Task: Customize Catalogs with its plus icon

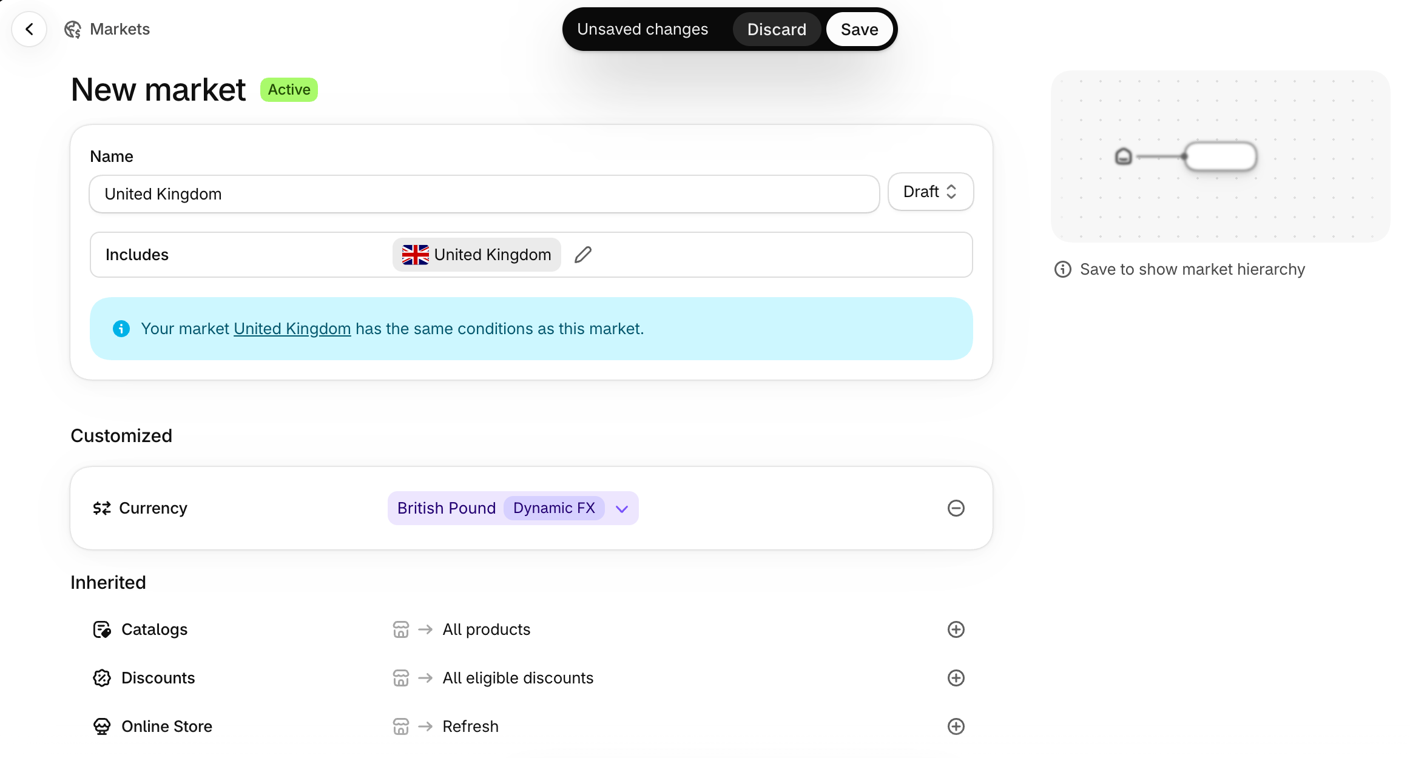Action: pyautogui.click(x=956, y=629)
